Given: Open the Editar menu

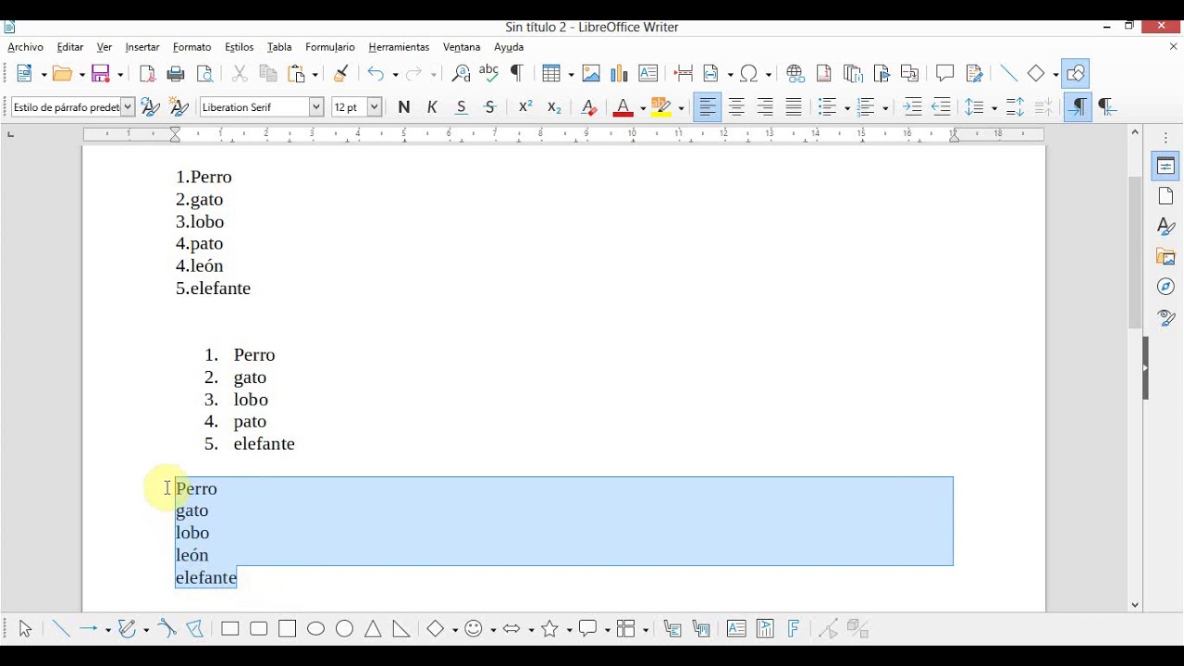Looking at the screenshot, I should 70,47.
